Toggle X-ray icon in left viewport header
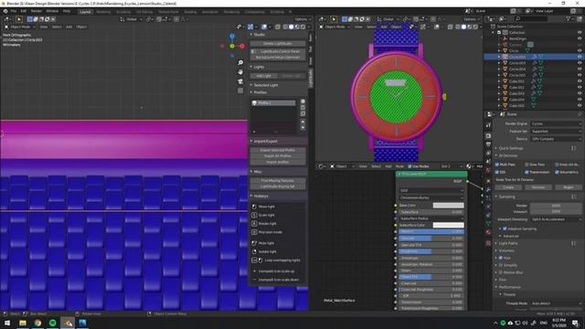Viewport: 585px width, 329px height. pos(278,27)
